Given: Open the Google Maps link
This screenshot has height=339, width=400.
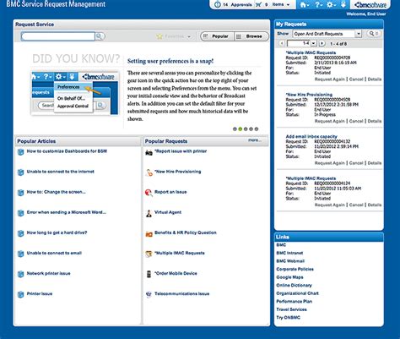Looking at the screenshot, I should (289, 277).
